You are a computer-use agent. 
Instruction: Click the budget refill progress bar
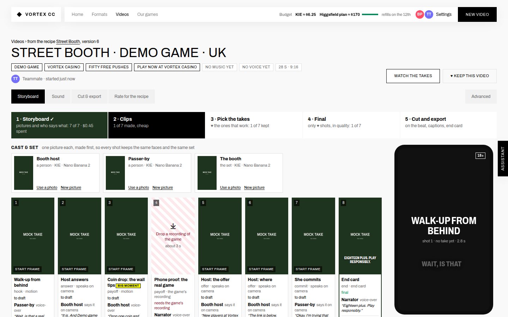point(370,14)
